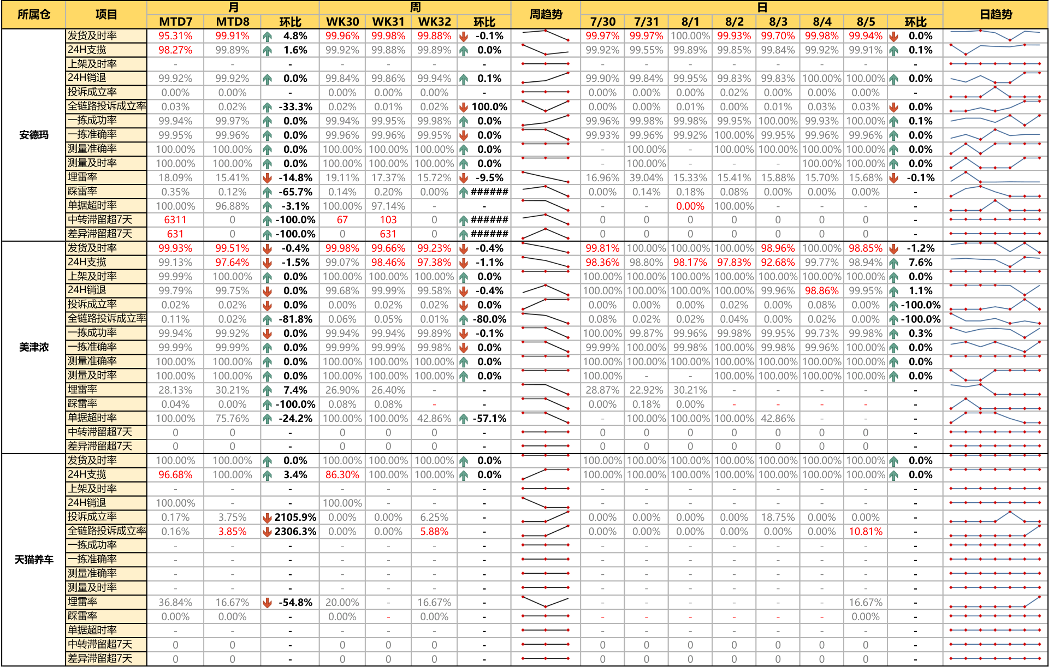The width and height of the screenshot is (1054, 672).
Task: Select the 6.25% cell under WK32
Action: (x=434, y=518)
